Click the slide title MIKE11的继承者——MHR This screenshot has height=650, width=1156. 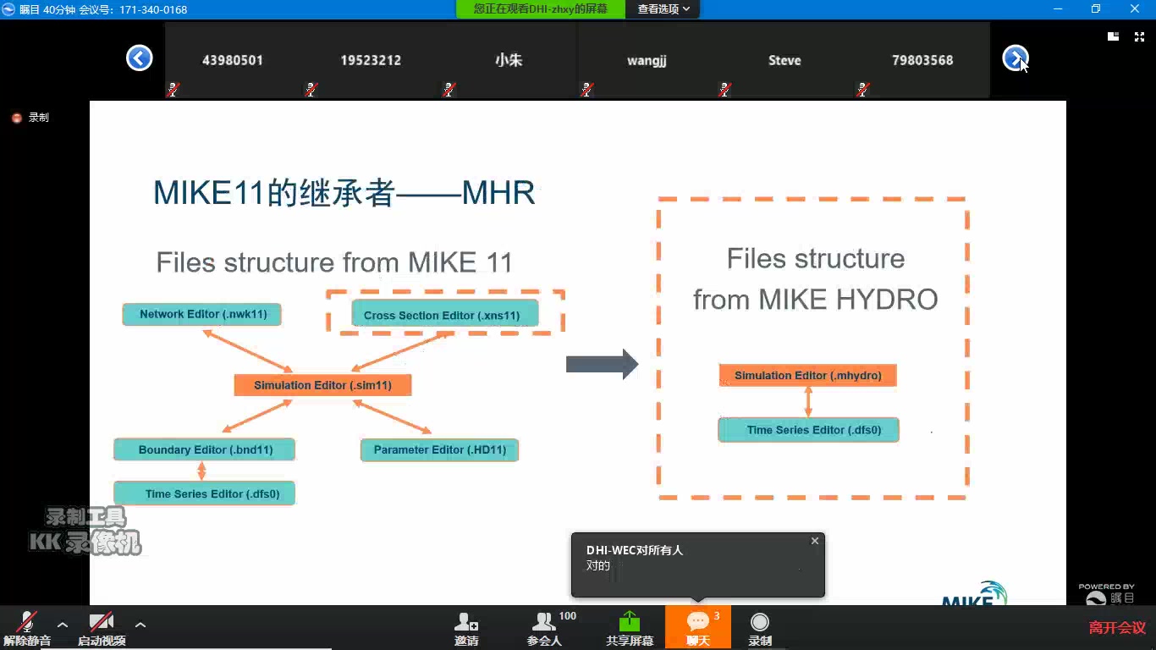tap(344, 193)
